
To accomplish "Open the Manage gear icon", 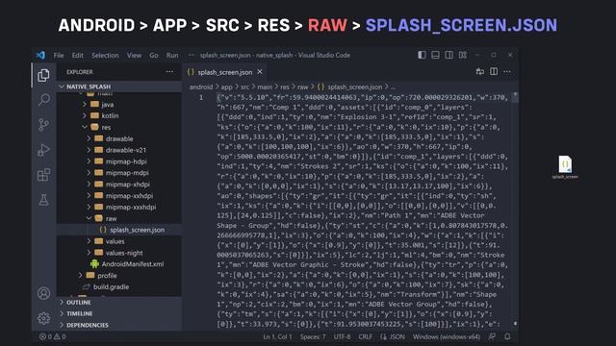I will point(43,318).
